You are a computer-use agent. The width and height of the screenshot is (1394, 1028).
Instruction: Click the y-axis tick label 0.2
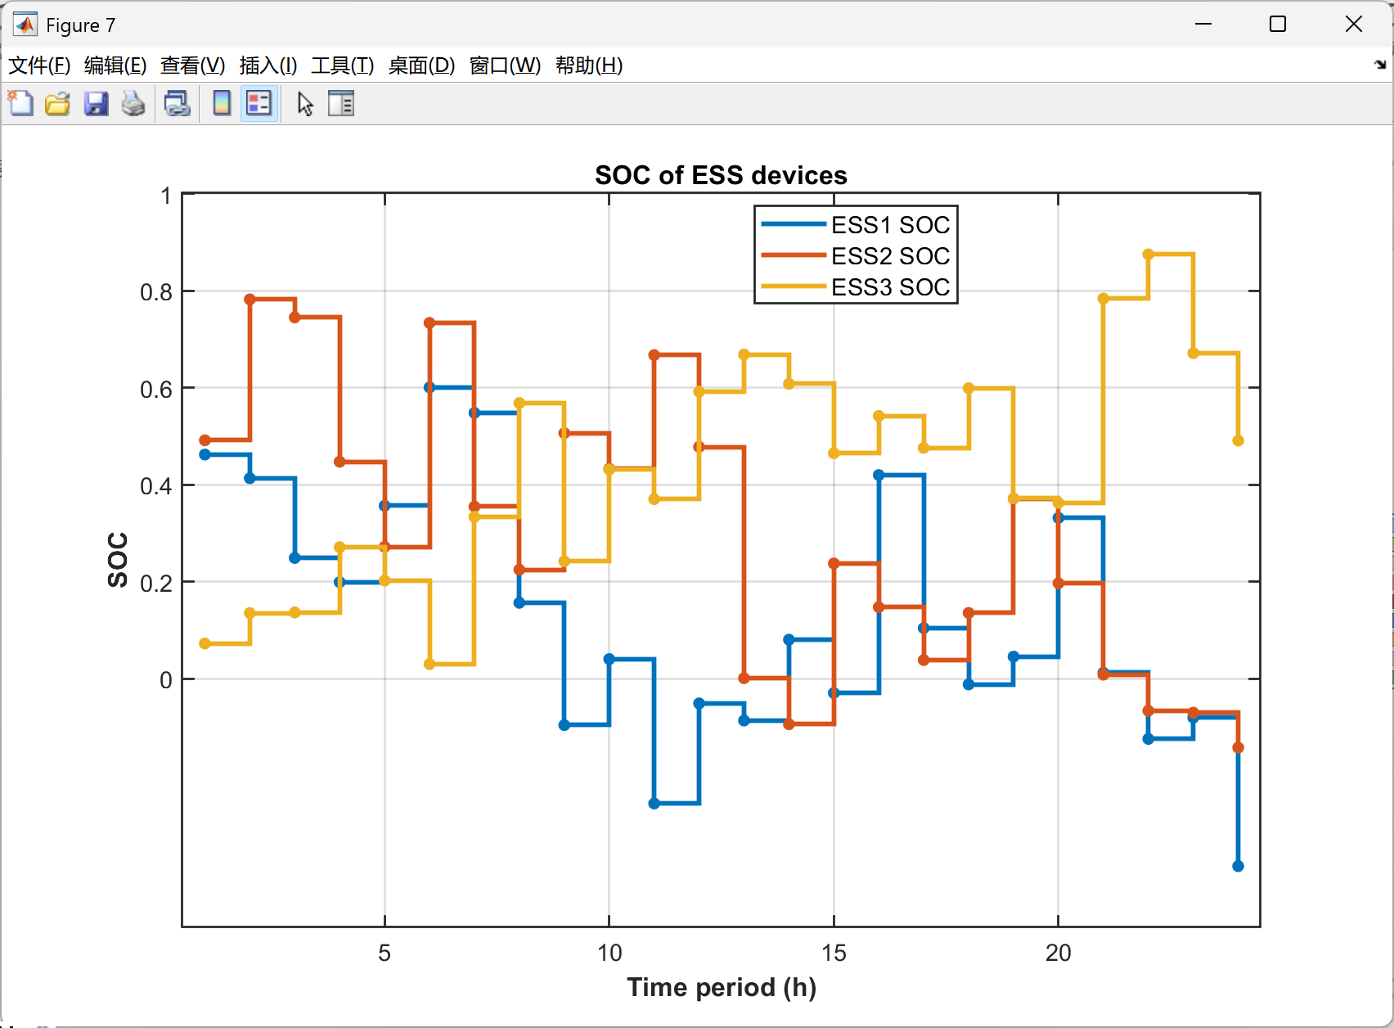click(156, 584)
